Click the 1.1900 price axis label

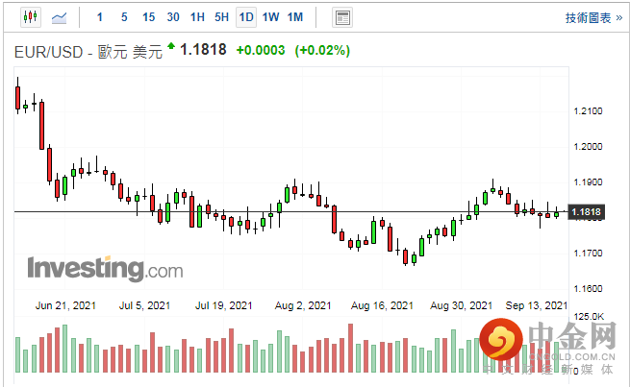588,182
